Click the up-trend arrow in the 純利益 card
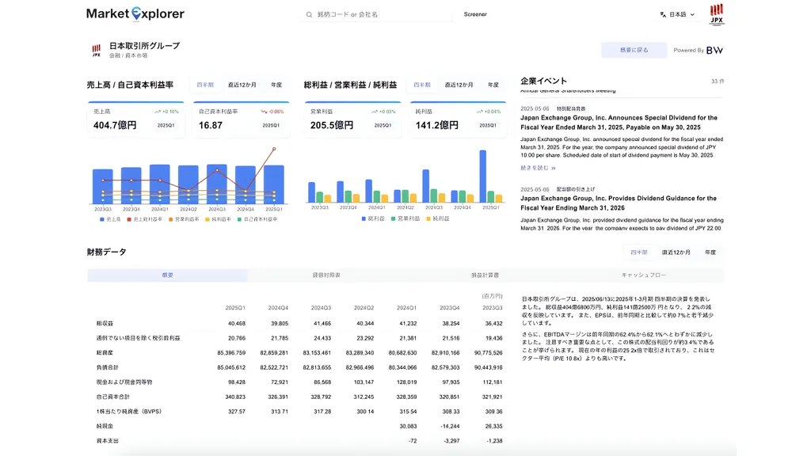The image size is (811, 456). (x=480, y=112)
